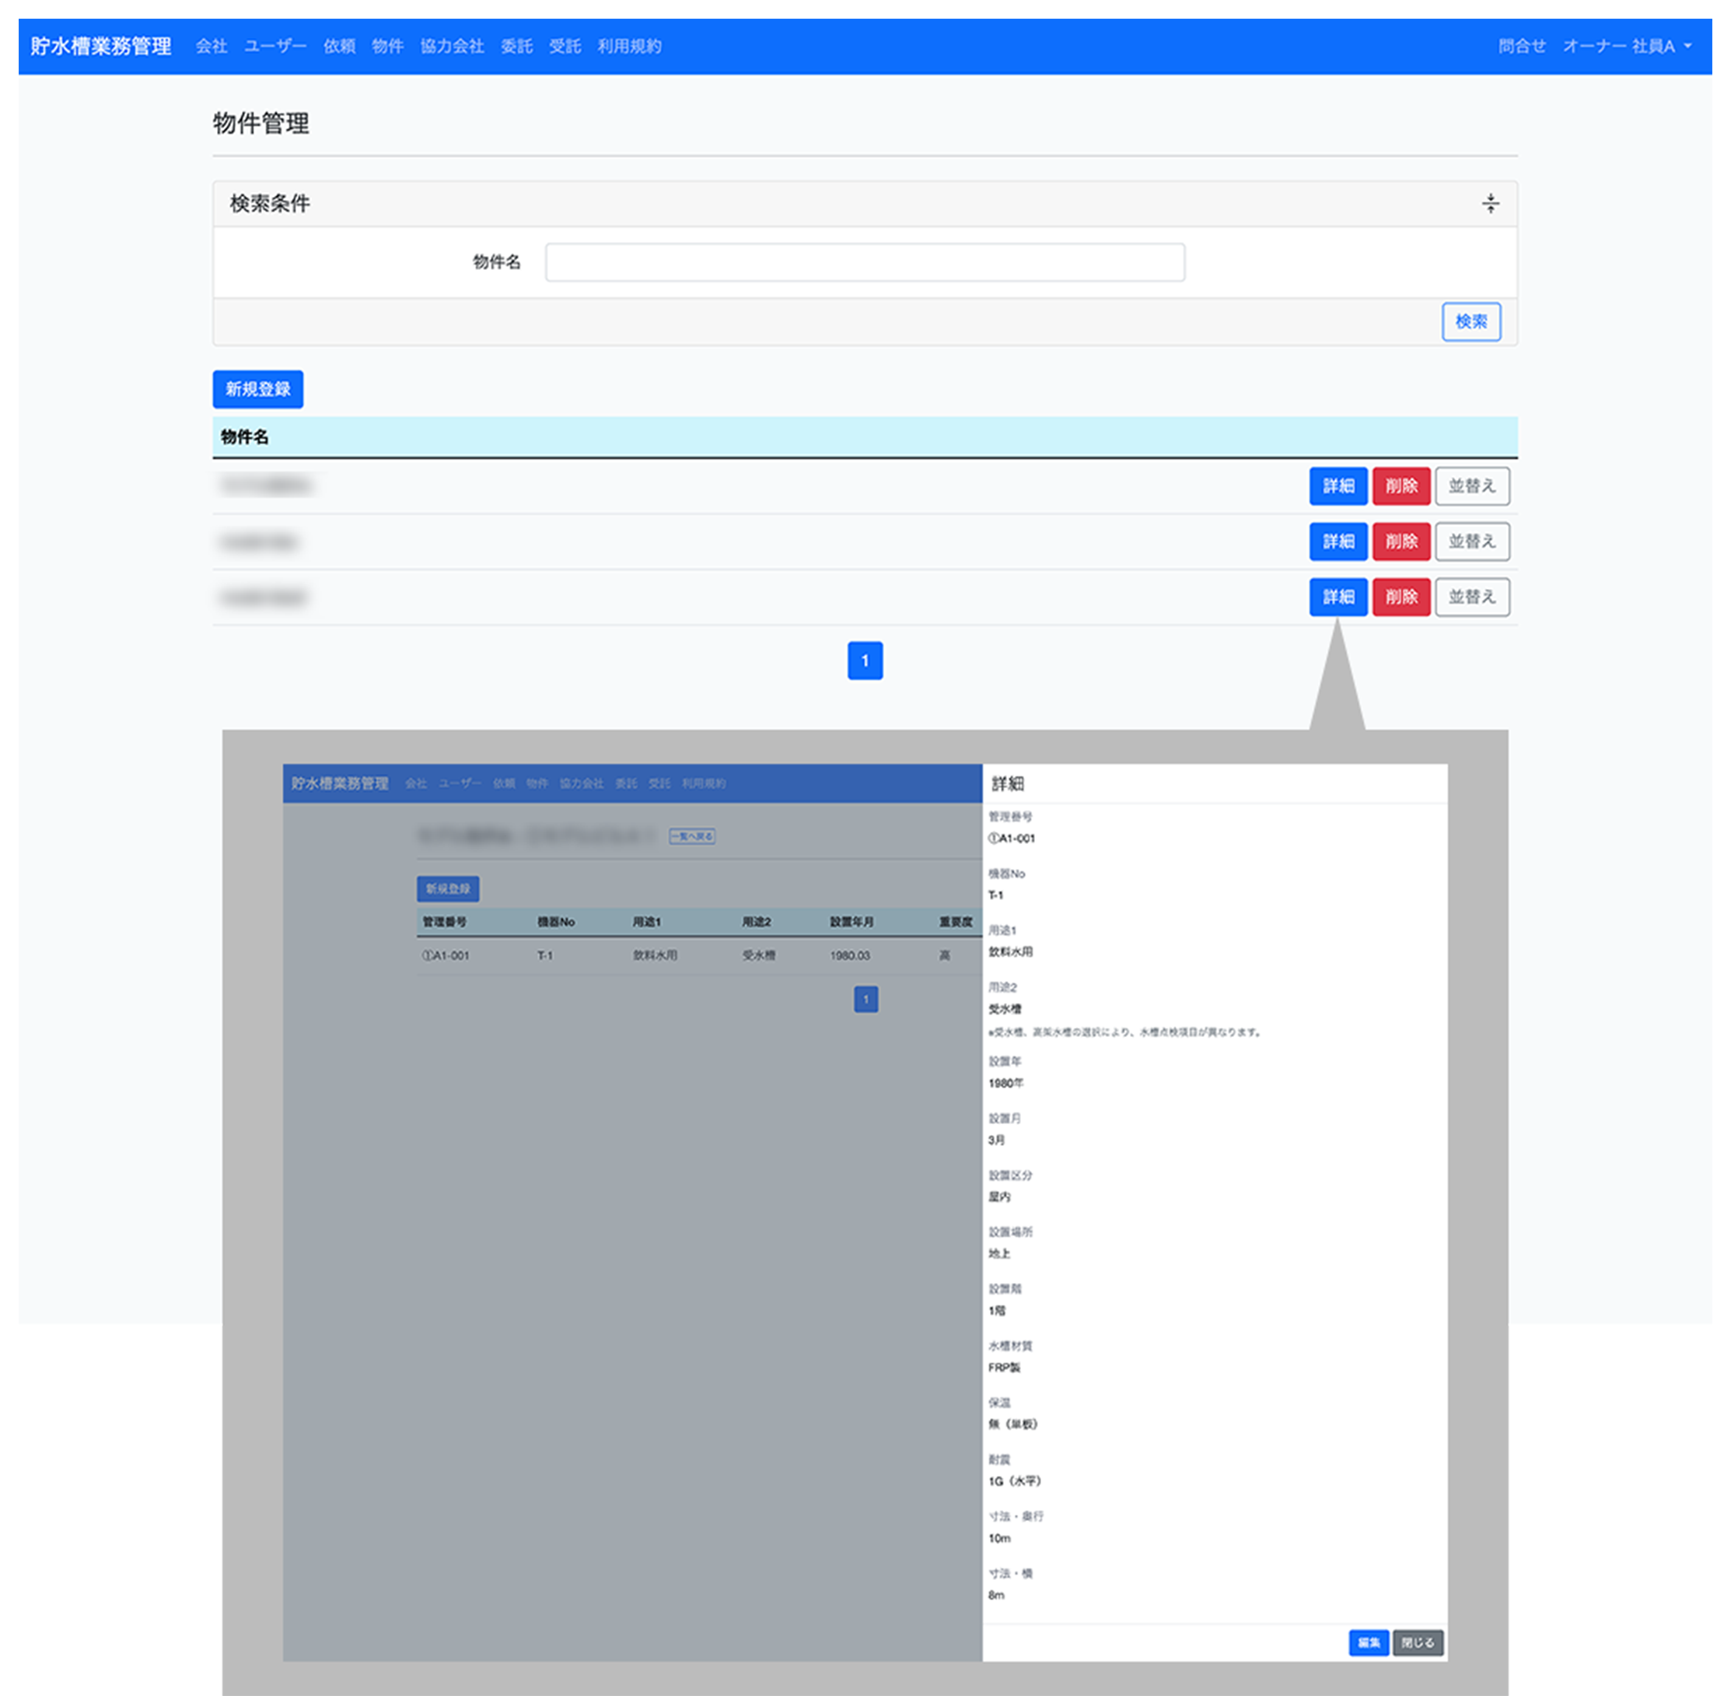Click the 物件管理 page heading

click(x=262, y=123)
